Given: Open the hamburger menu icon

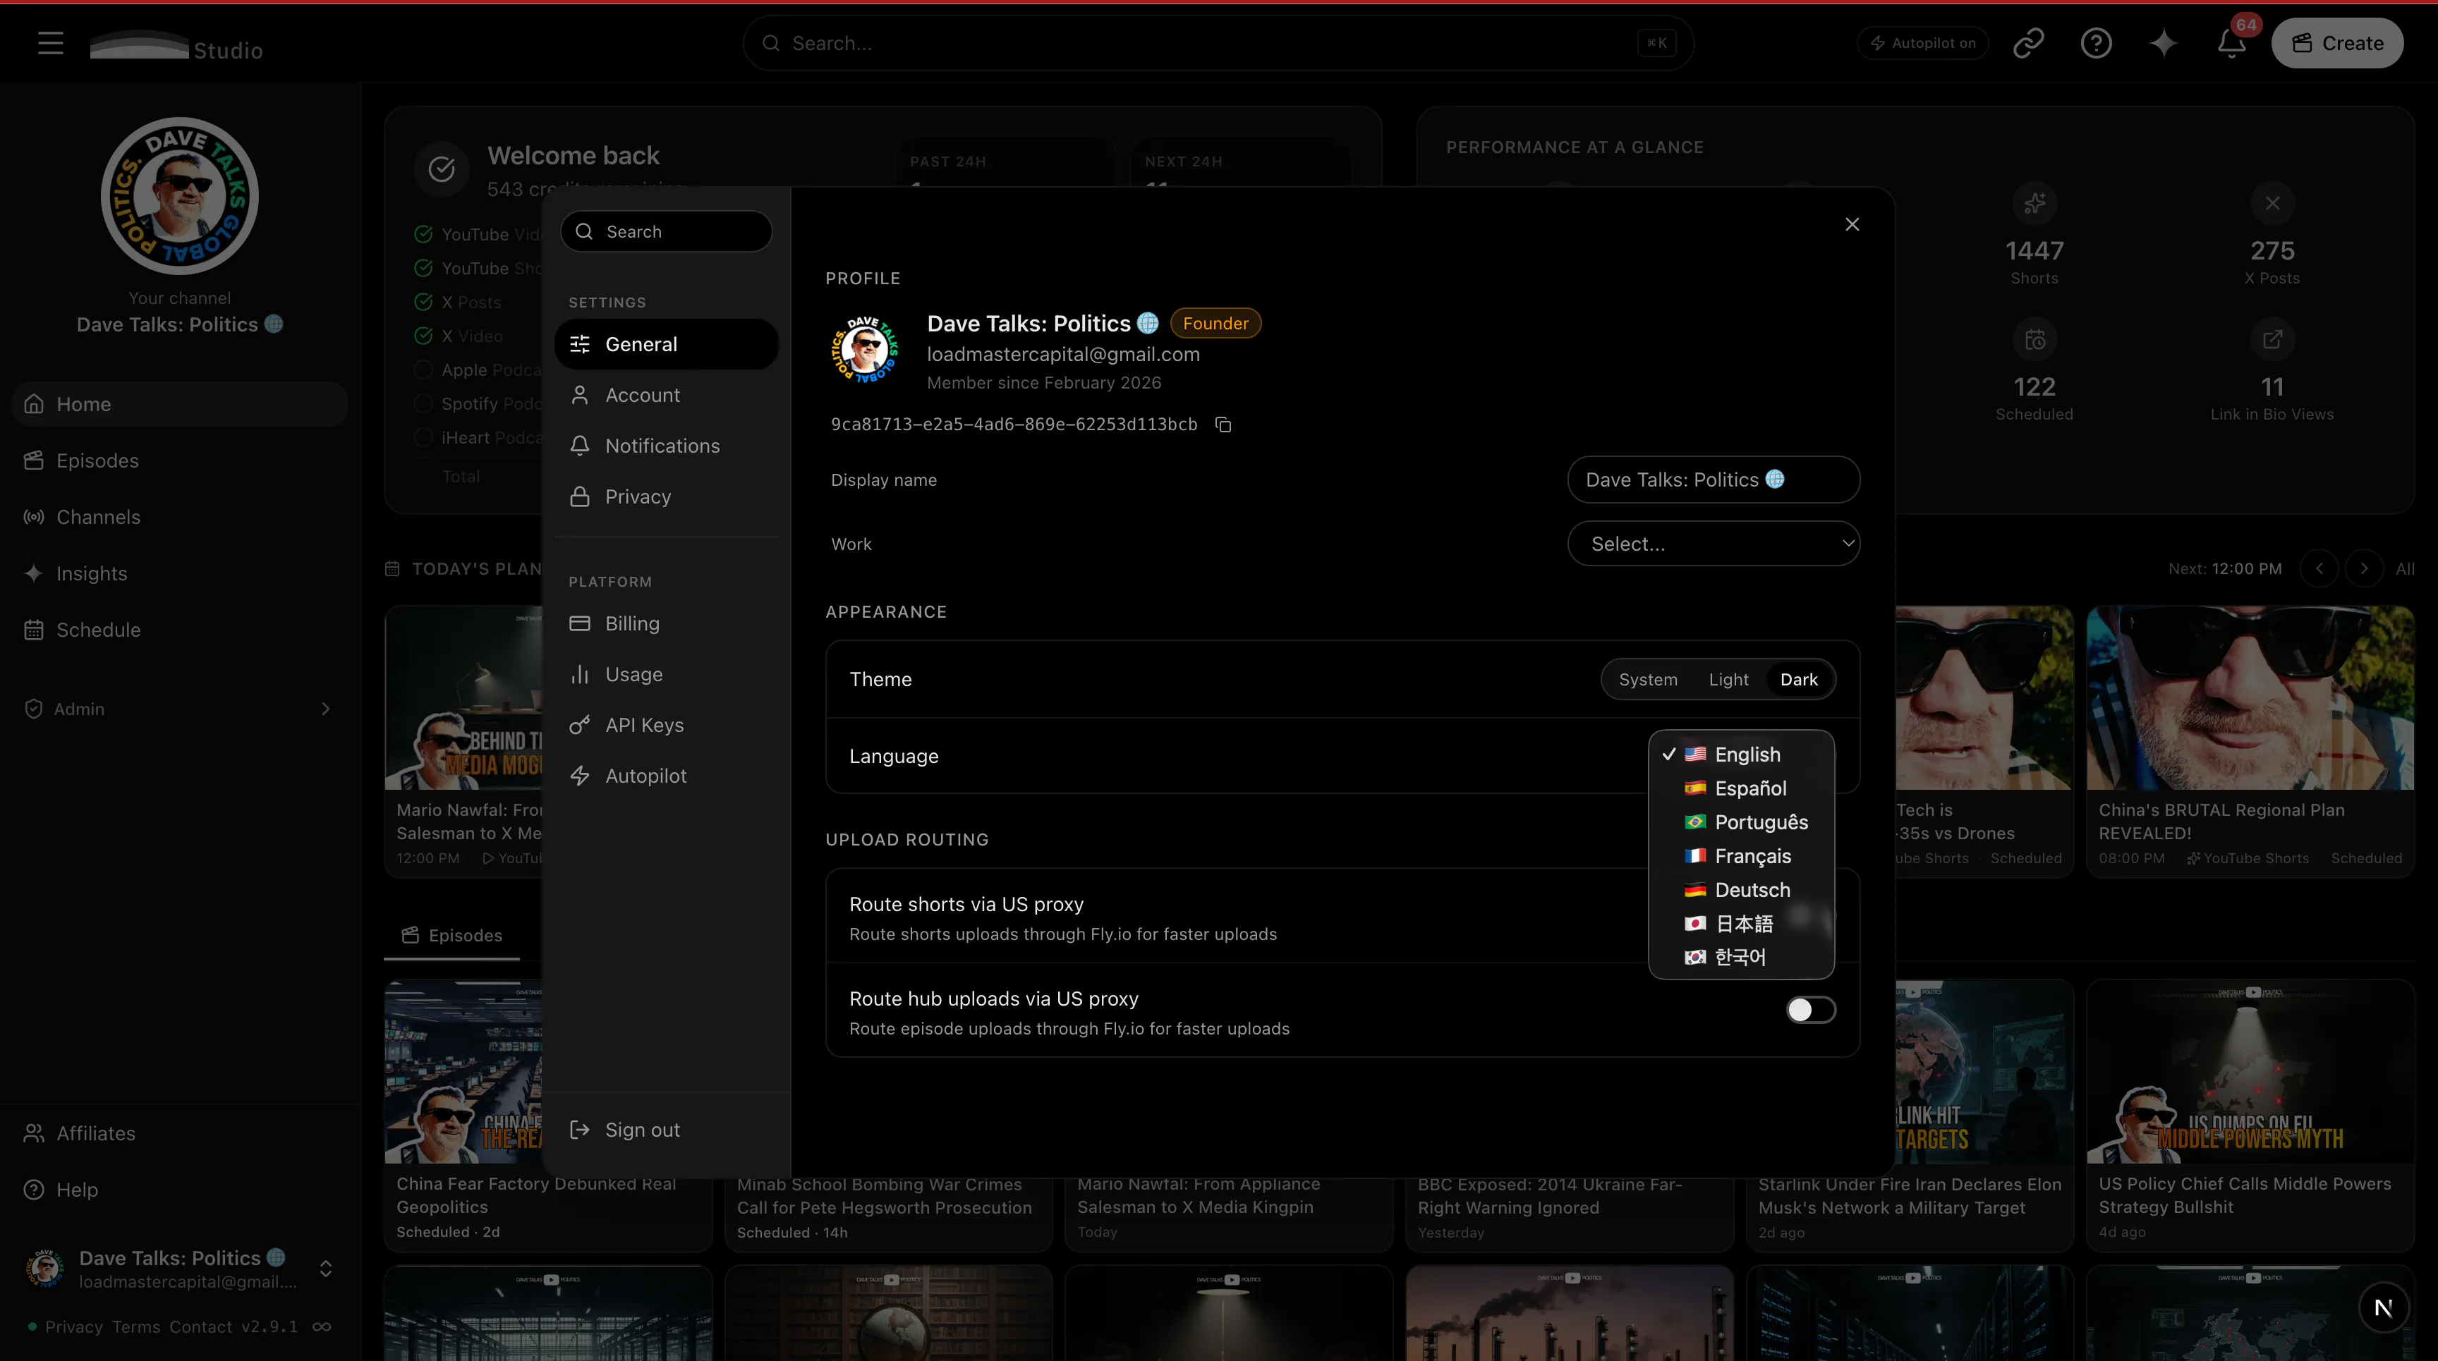Looking at the screenshot, I should coord(50,44).
